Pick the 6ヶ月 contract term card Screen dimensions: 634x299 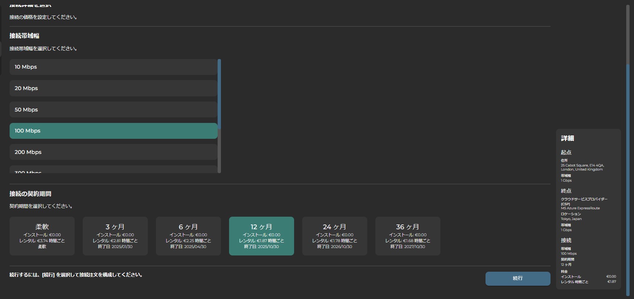(x=188, y=236)
